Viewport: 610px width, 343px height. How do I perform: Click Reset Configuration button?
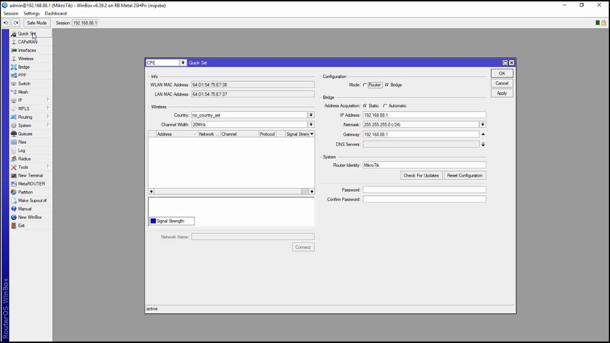pyautogui.click(x=465, y=176)
